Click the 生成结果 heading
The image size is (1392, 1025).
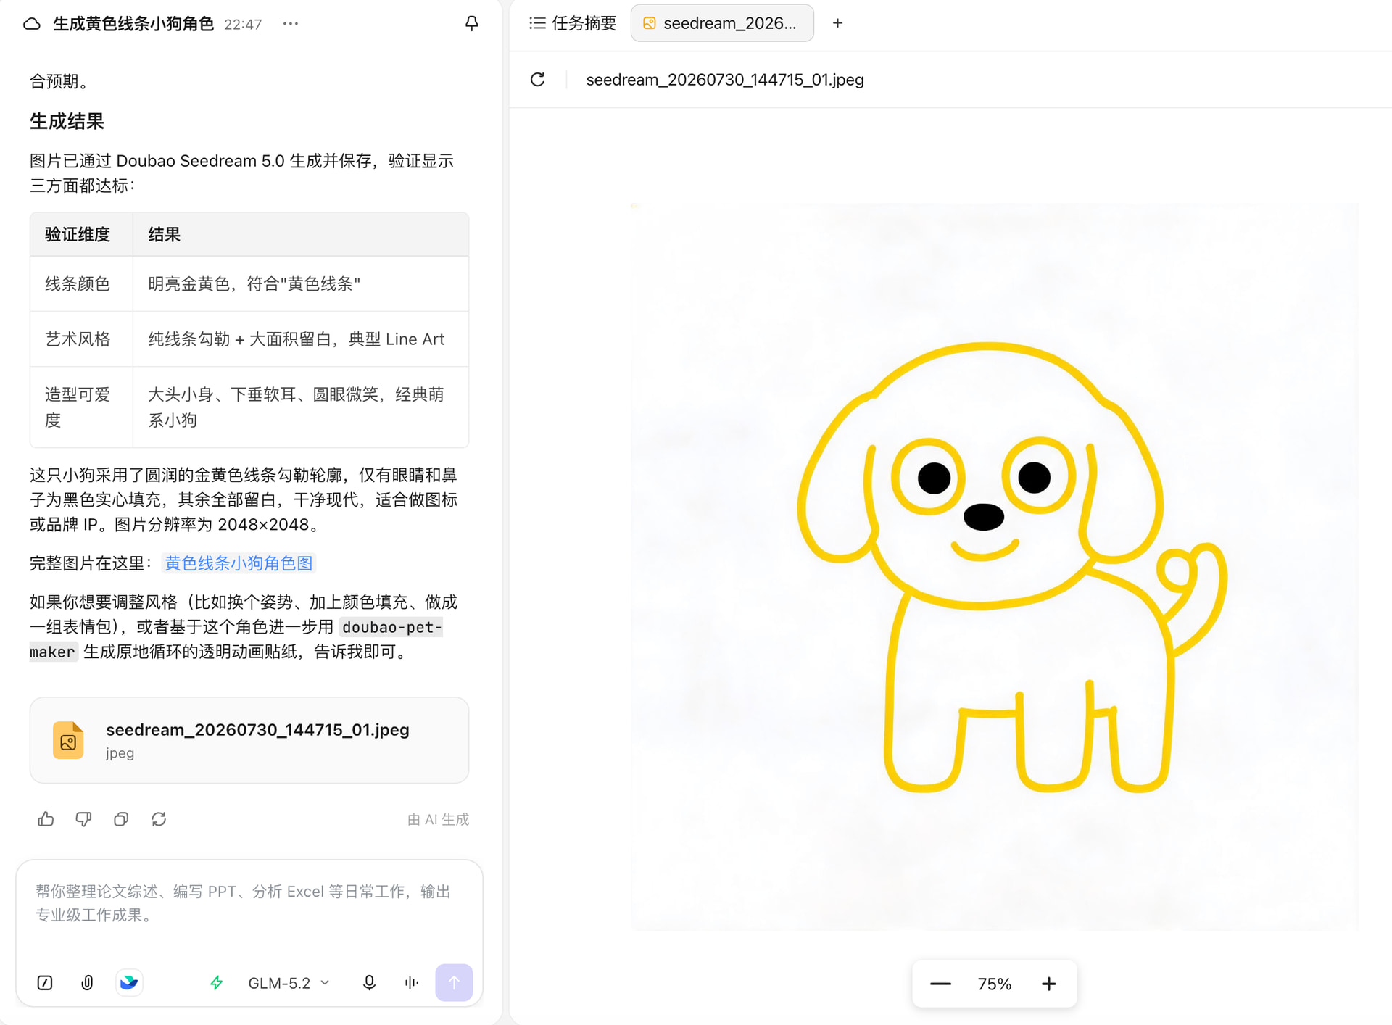pos(67,121)
